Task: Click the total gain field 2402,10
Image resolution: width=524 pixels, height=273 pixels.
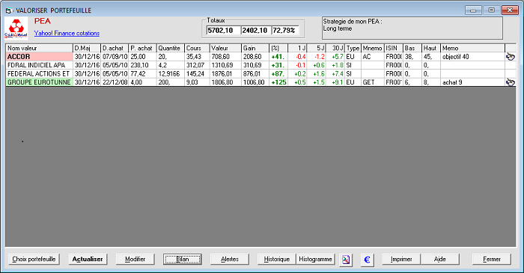Action: point(256,31)
